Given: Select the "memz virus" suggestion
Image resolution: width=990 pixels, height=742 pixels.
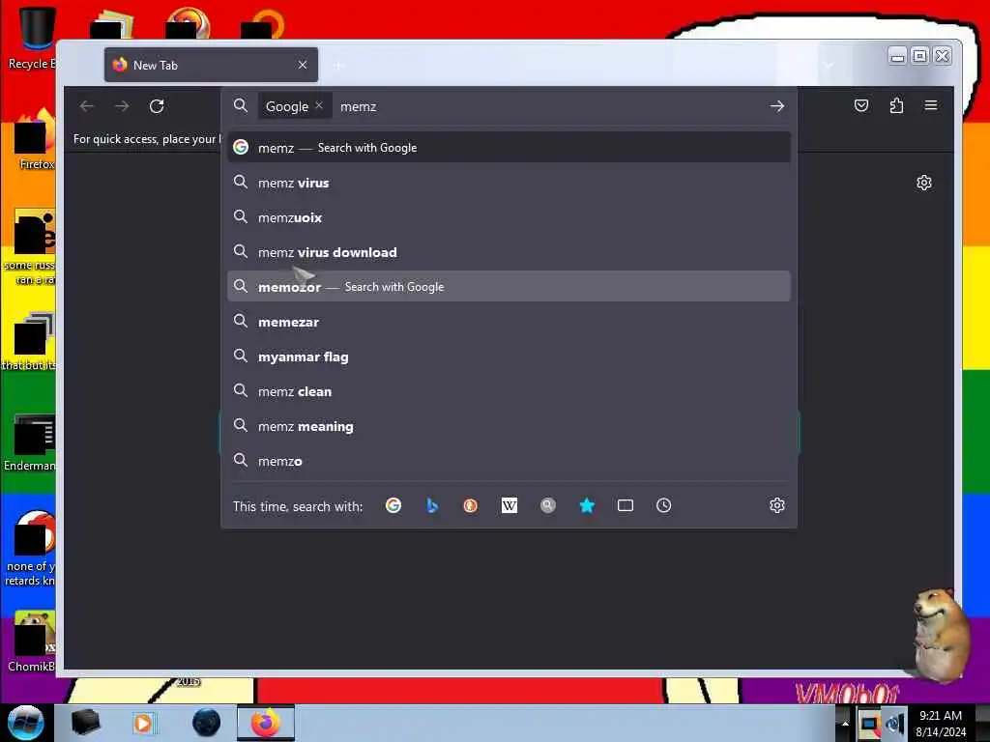Looking at the screenshot, I should [x=509, y=183].
